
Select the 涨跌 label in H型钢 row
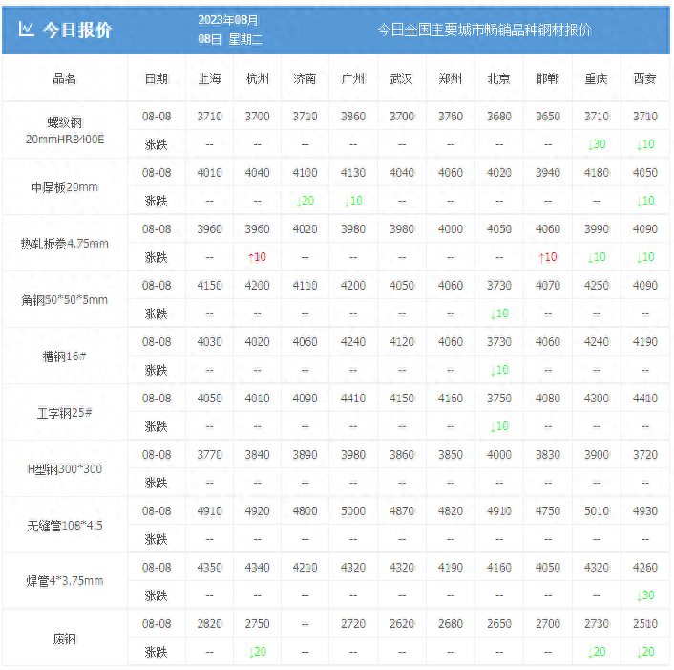pyautogui.click(x=156, y=483)
